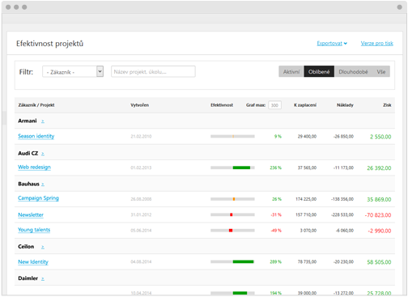Click the Armani customer name

(x=28, y=121)
